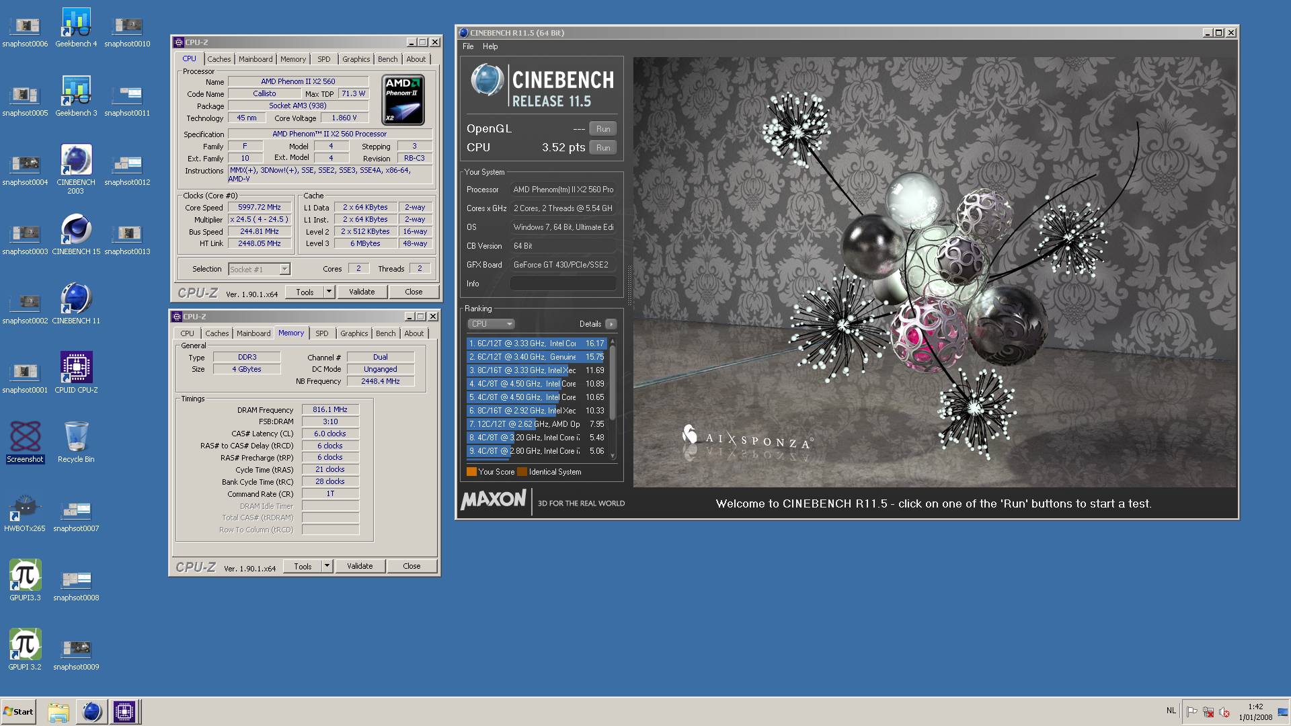Expand Tools dropdown arrow in upper CPU-Z
The height and width of the screenshot is (726, 1291).
click(329, 292)
